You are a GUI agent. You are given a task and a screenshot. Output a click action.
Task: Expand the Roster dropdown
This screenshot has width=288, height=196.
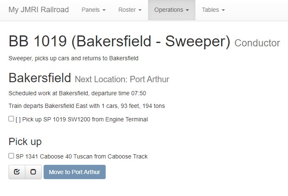(x=130, y=10)
